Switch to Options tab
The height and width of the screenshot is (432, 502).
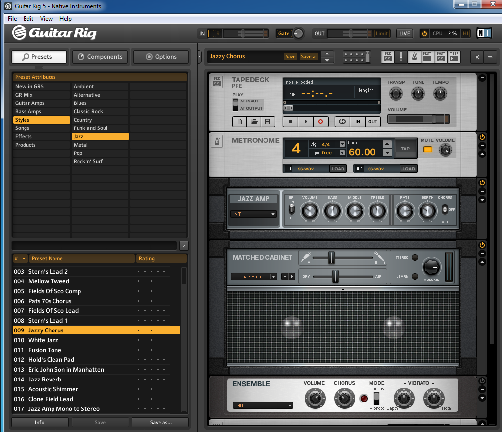(x=161, y=57)
